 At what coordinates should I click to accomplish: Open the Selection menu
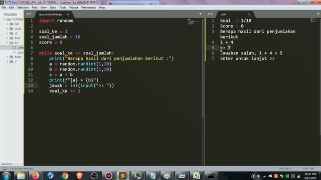tap(23, 7)
